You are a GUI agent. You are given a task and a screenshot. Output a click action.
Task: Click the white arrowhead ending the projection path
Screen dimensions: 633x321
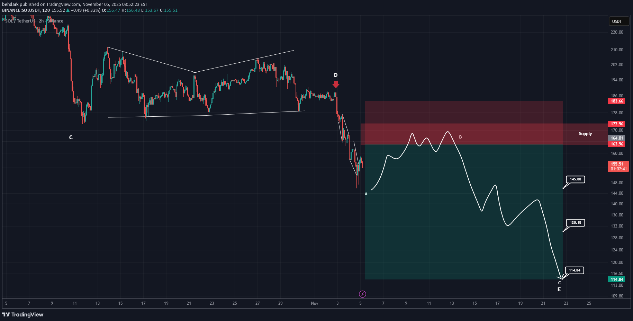(x=561, y=278)
